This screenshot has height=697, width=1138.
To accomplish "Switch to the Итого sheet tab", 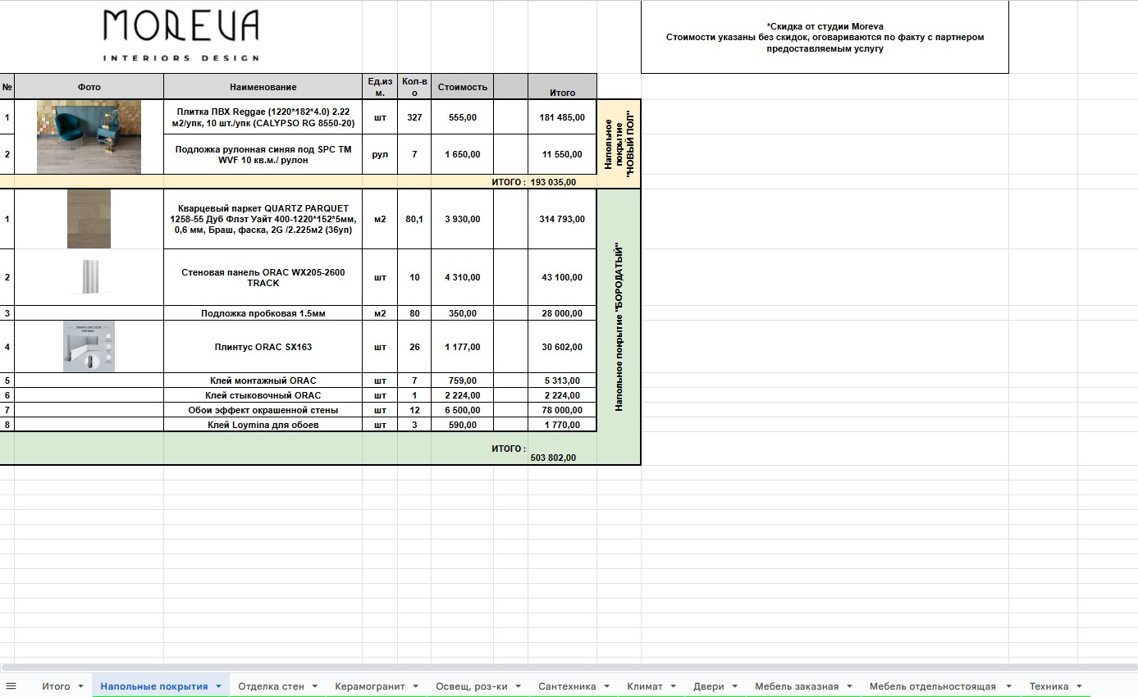I will coord(56,686).
